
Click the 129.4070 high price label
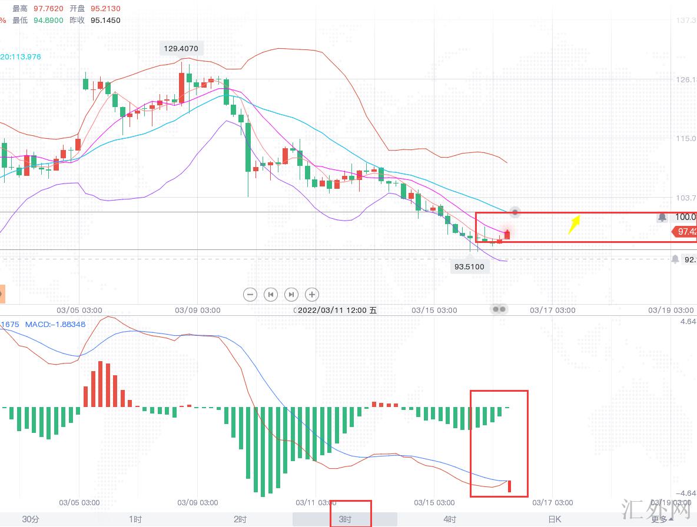click(x=181, y=48)
